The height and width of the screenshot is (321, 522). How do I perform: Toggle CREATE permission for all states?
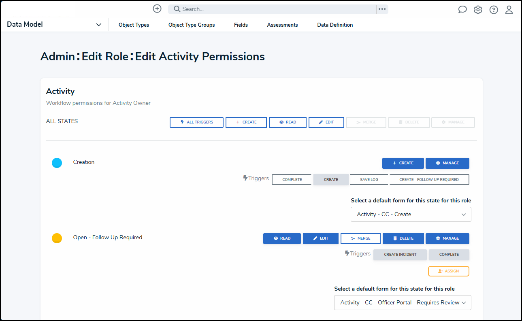pyautogui.click(x=246, y=122)
